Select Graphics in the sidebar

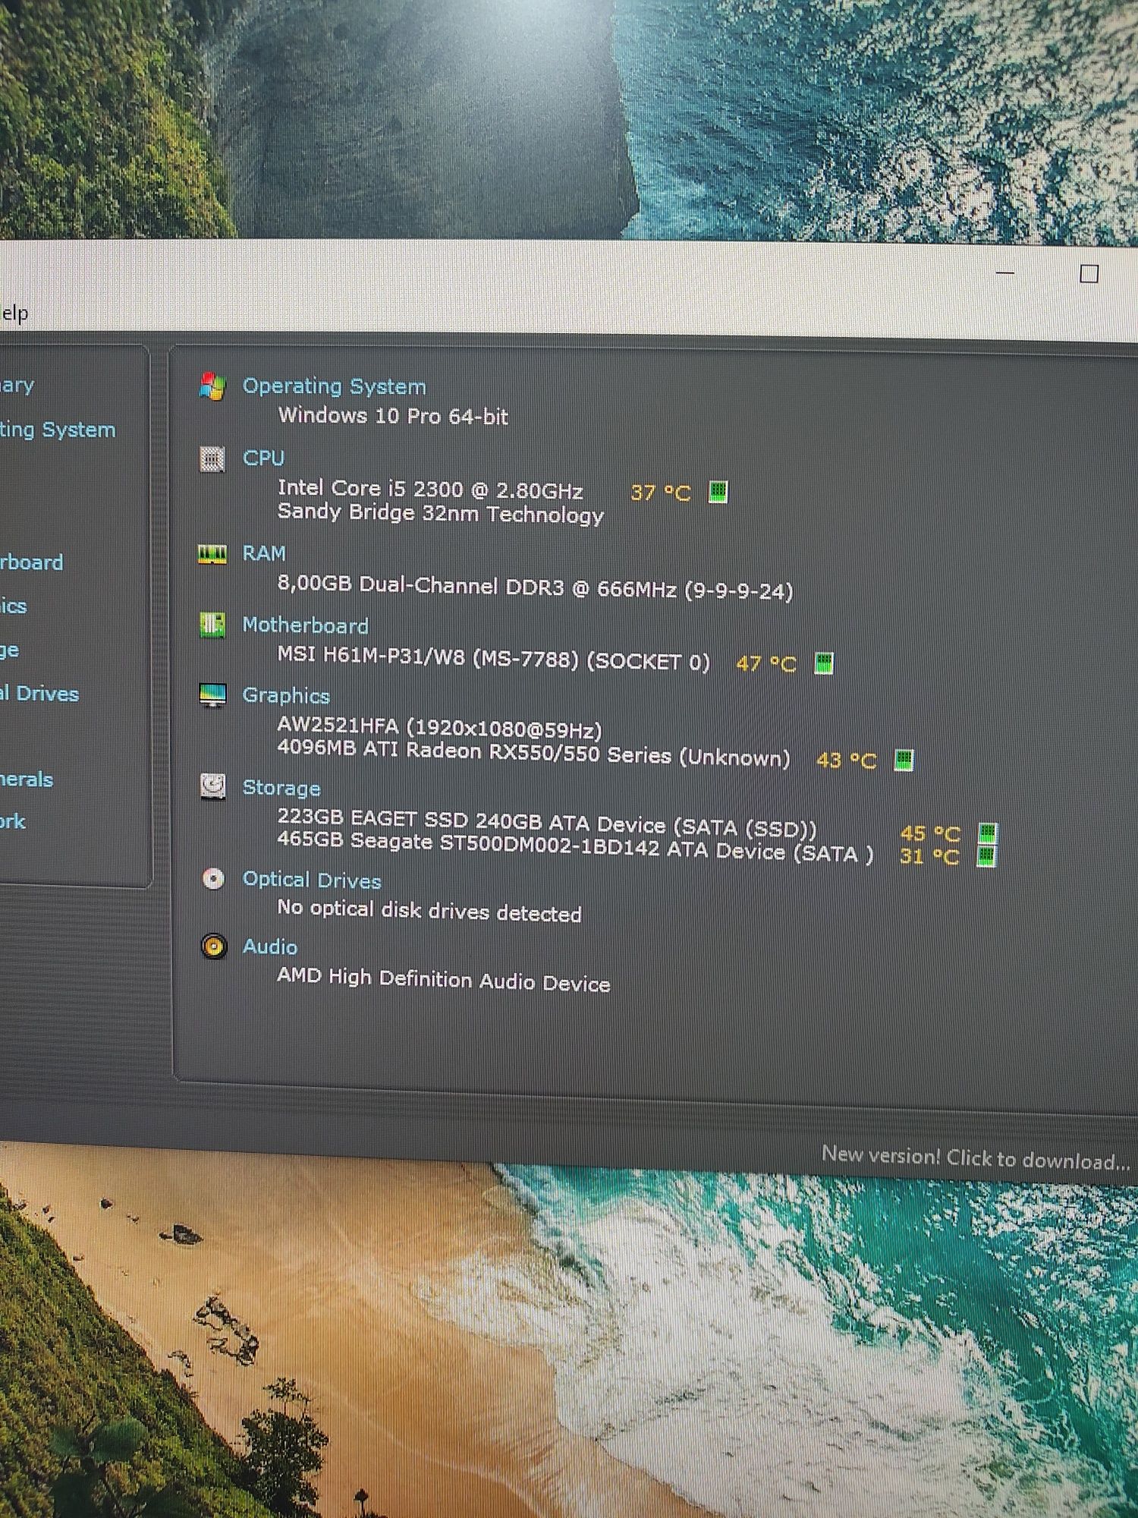tap(13, 606)
